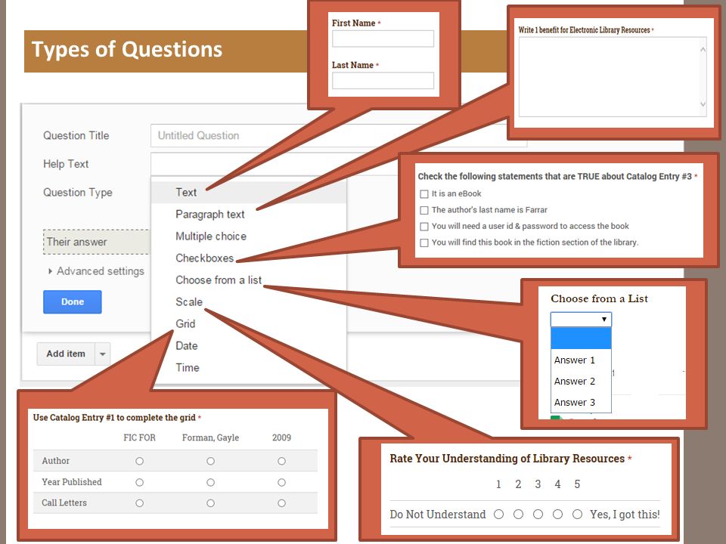Image resolution: width=726 pixels, height=544 pixels.
Task: Select 'Date' question type
Action: 187,345
